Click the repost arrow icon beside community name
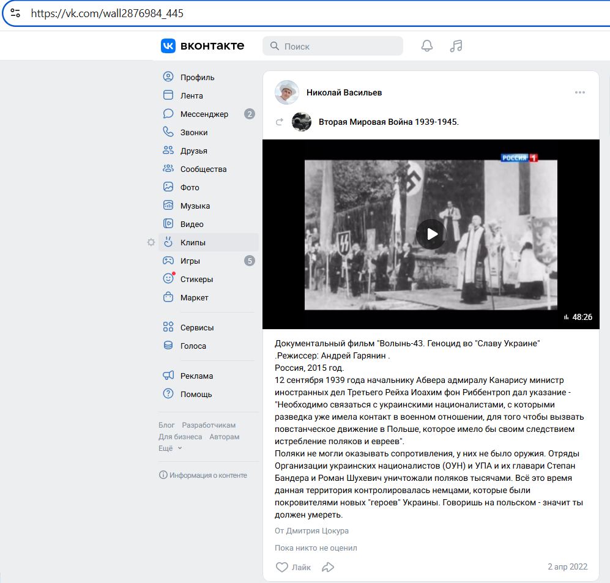 (x=280, y=122)
